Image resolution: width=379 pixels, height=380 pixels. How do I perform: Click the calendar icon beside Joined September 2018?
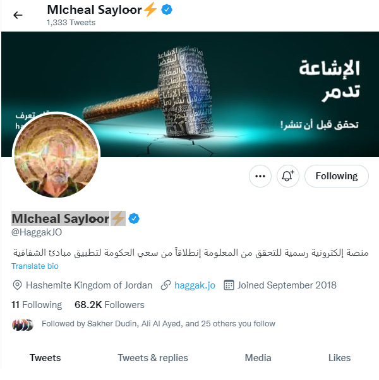coord(229,285)
